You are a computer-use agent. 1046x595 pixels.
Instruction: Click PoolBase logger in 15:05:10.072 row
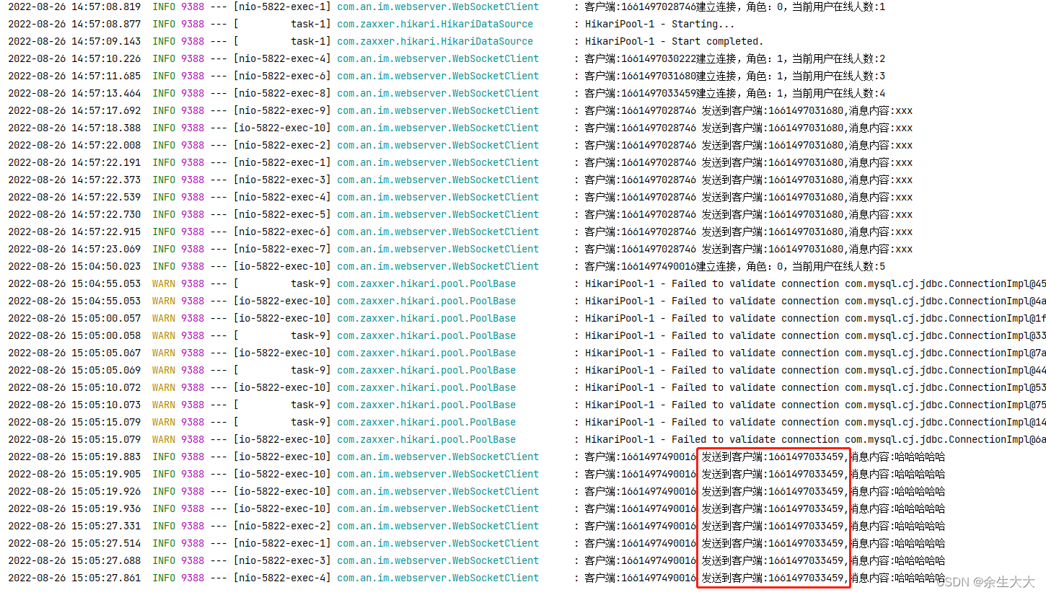pos(426,387)
